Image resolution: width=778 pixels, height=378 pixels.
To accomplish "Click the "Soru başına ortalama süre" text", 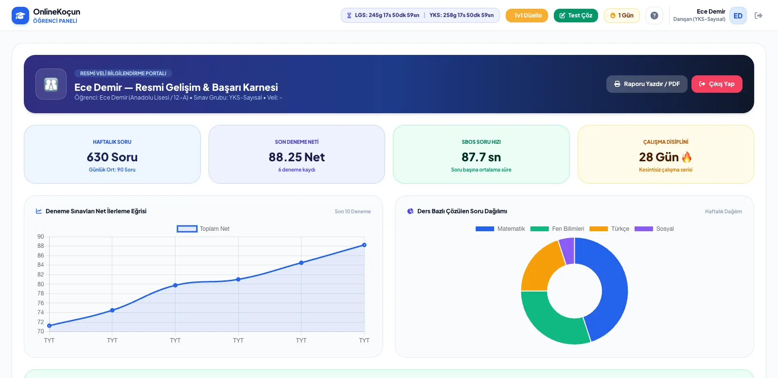I will coord(481,170).
